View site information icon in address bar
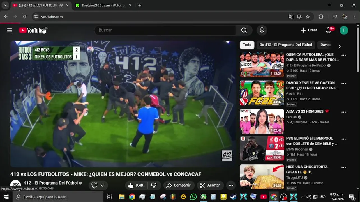Screen dimensions: 360x202 (x=36, y=17)
